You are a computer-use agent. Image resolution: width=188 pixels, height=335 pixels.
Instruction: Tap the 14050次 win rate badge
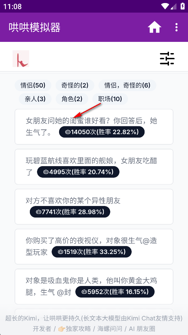102,132
